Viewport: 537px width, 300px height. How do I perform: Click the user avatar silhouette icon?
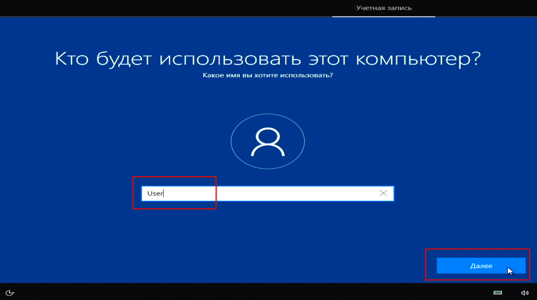tap(267, 142)
